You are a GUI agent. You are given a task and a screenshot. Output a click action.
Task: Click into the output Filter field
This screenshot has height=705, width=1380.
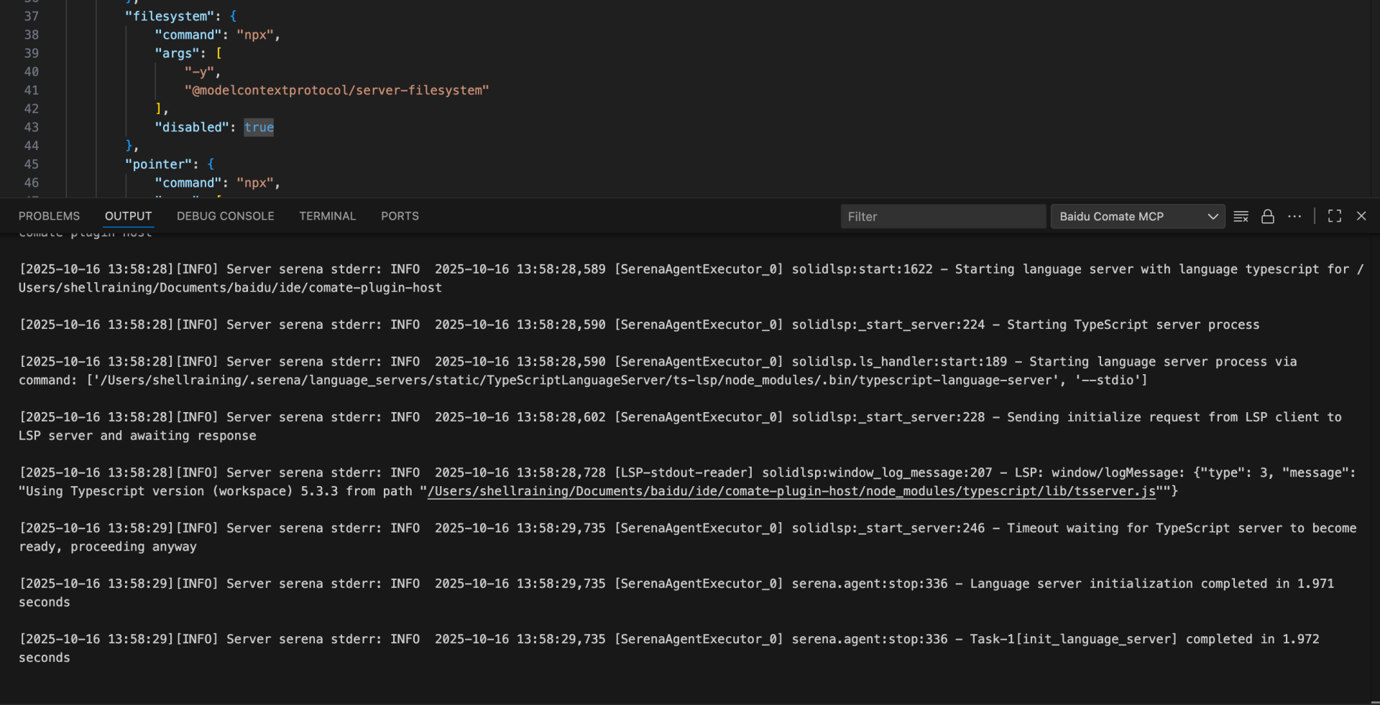click(942, 217)
